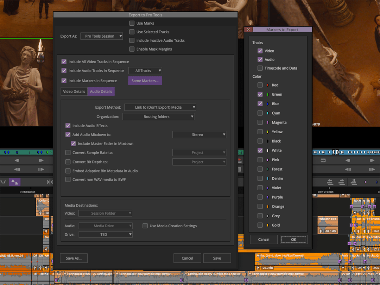Viewport: 380px width, 285px height.
Task: Step back one frame in left monitor
Action: tap(17, 161)
